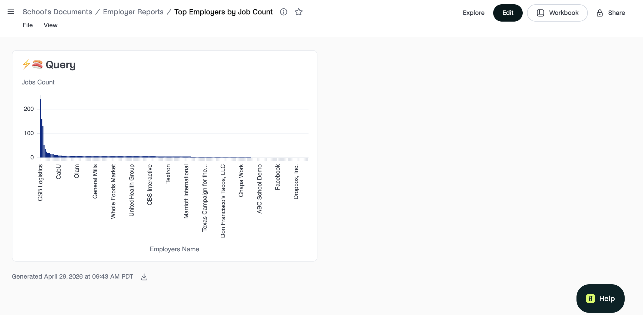Go to School's Documents breadcrumb
The image size is (643, 315).
point(57,12)
